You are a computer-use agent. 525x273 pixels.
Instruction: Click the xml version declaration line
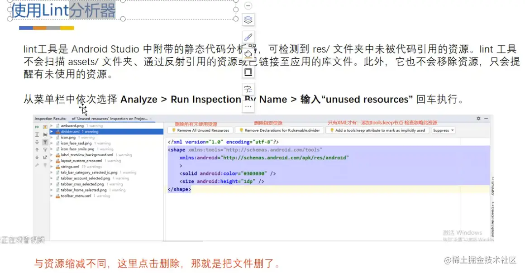tap(223, 142)
